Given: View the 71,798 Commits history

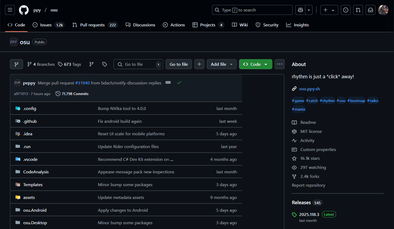Looking at the screenshot, I should (x=72, y=94).
